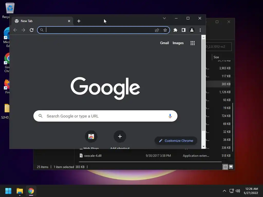Click Chrome icon in the taskbar
Image resolution: width=263 pixels, height=197 pixels.
(x=31, y=191)
